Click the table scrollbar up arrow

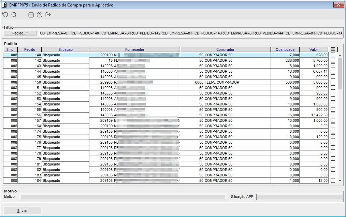tap(340, 55)
